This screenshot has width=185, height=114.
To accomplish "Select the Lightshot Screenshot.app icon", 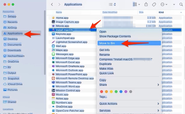I will 53,42.
